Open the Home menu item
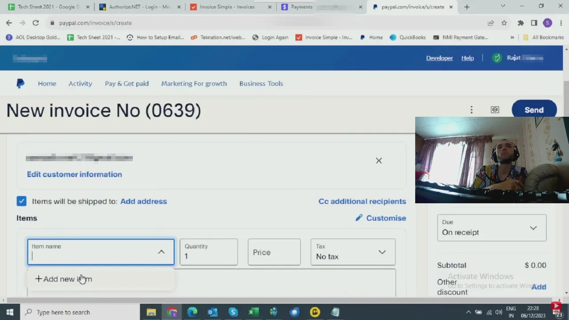 [47, 84]
